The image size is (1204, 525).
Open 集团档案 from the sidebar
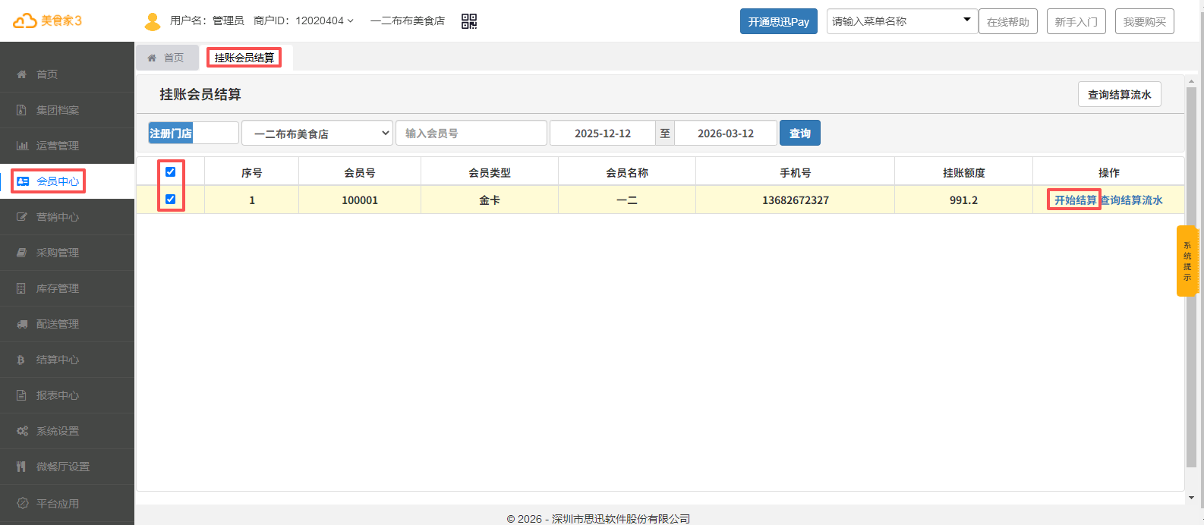point(58,110)
